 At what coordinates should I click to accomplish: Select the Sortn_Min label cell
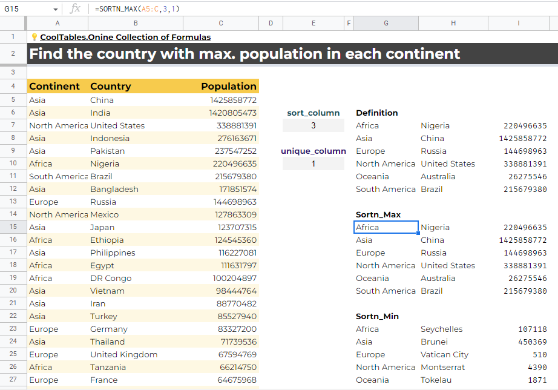point(386,316)
